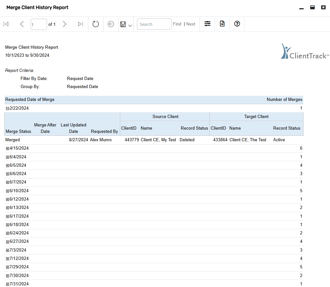This screenshot has height=287, width=330.
Task: Click the save/export disk icon
Action: pos(123,24)
